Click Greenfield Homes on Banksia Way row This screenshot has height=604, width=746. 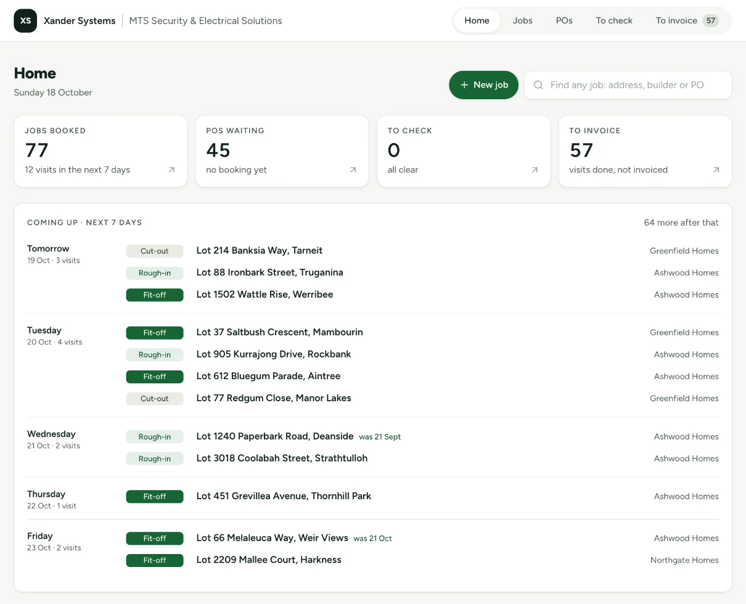[x=684, y=251]
